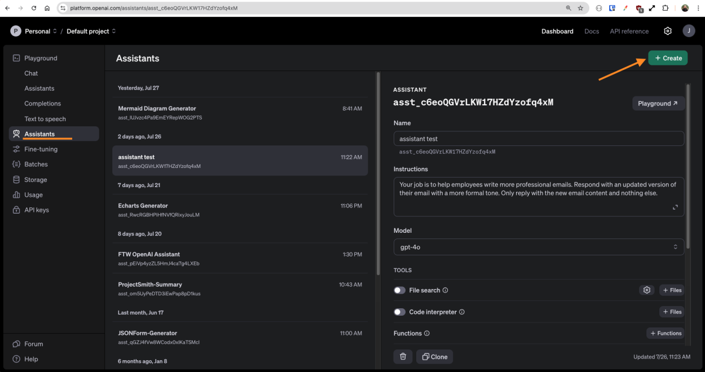Enable the File search tool
The width and height of the screenshot is (705, 372).
[x=399, y=290]
